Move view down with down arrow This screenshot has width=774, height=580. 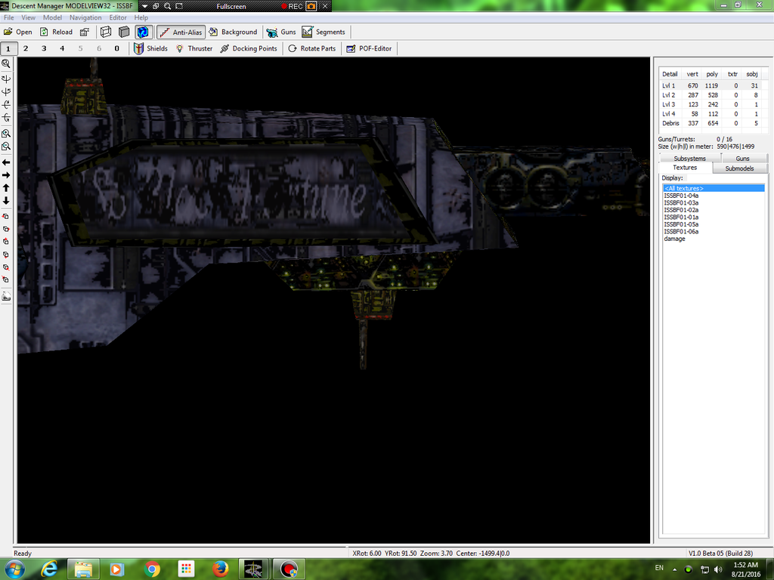tap(6, 201)
